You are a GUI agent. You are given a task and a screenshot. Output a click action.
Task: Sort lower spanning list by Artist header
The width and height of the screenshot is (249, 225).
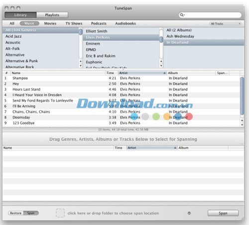[151, 148]
